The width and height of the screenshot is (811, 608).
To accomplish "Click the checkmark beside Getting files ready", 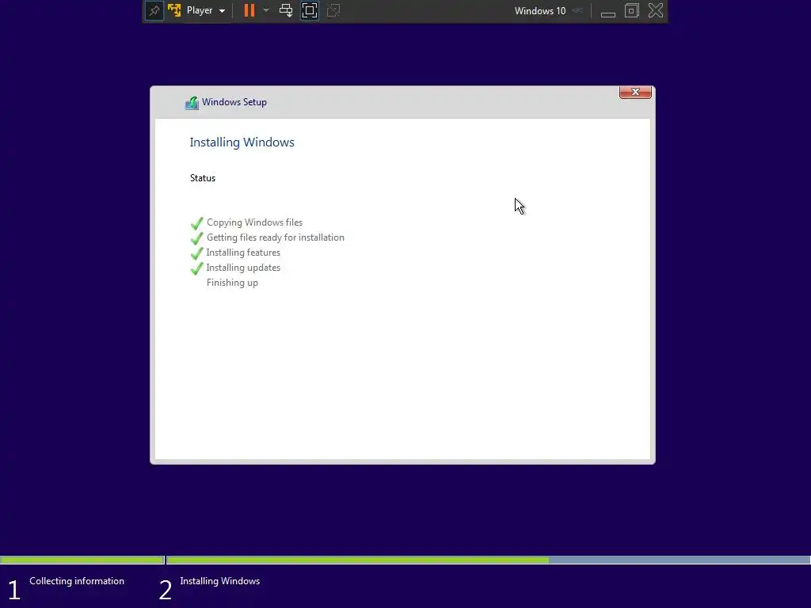I will [196, 238].
